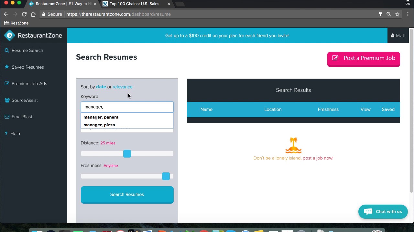This screenshot has height=232, width=414.
Task: Click the Premium Job Ads edit icon
Action: [x=7, y=83]
